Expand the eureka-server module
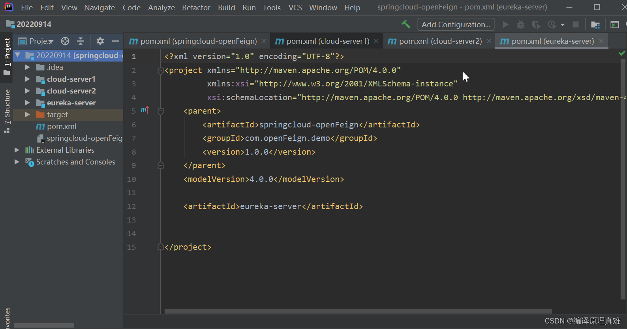Image resolution: width=627 pixels, height=329 pixels. pyautogui.click(x=28, y=103)
